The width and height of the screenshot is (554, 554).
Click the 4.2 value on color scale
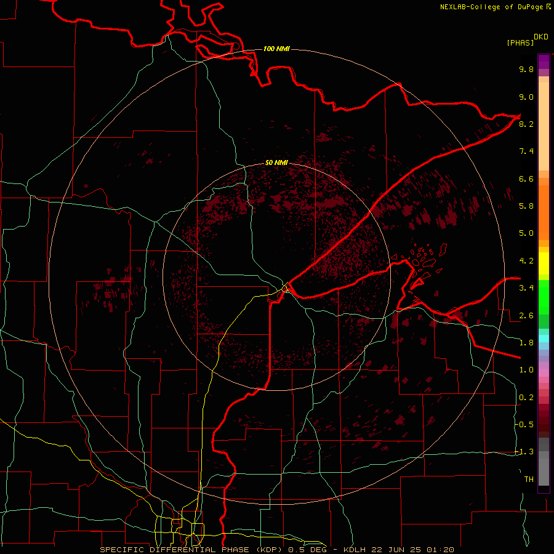pyautogui.click(x=526, y=261)
